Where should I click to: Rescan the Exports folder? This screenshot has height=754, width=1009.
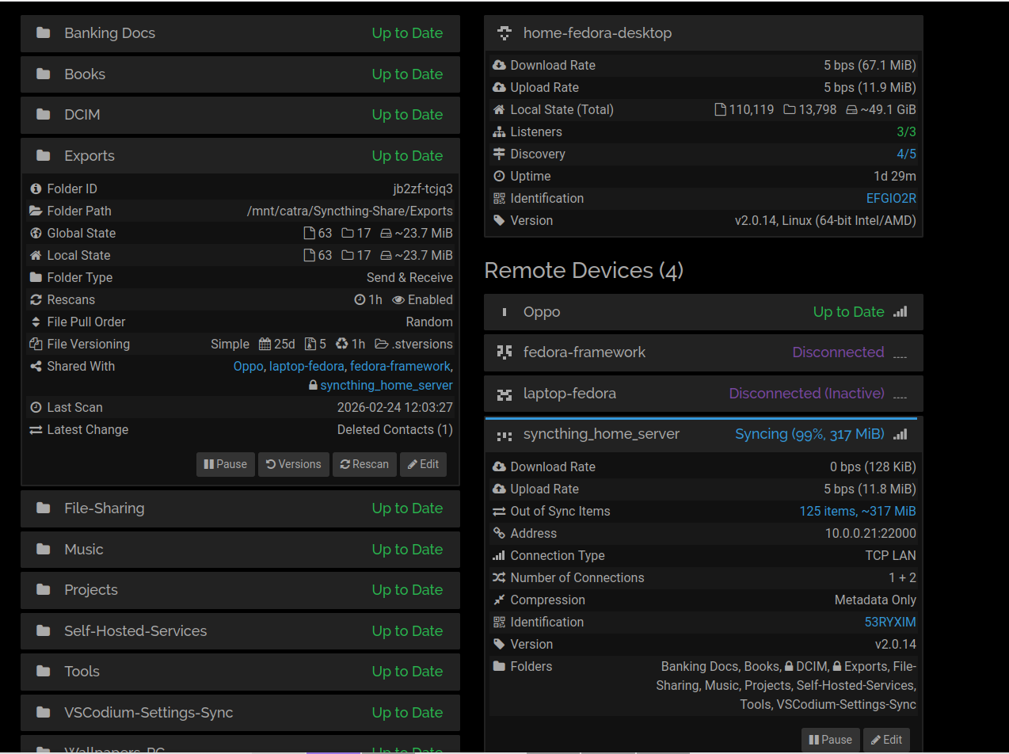(x=364, y=464)
